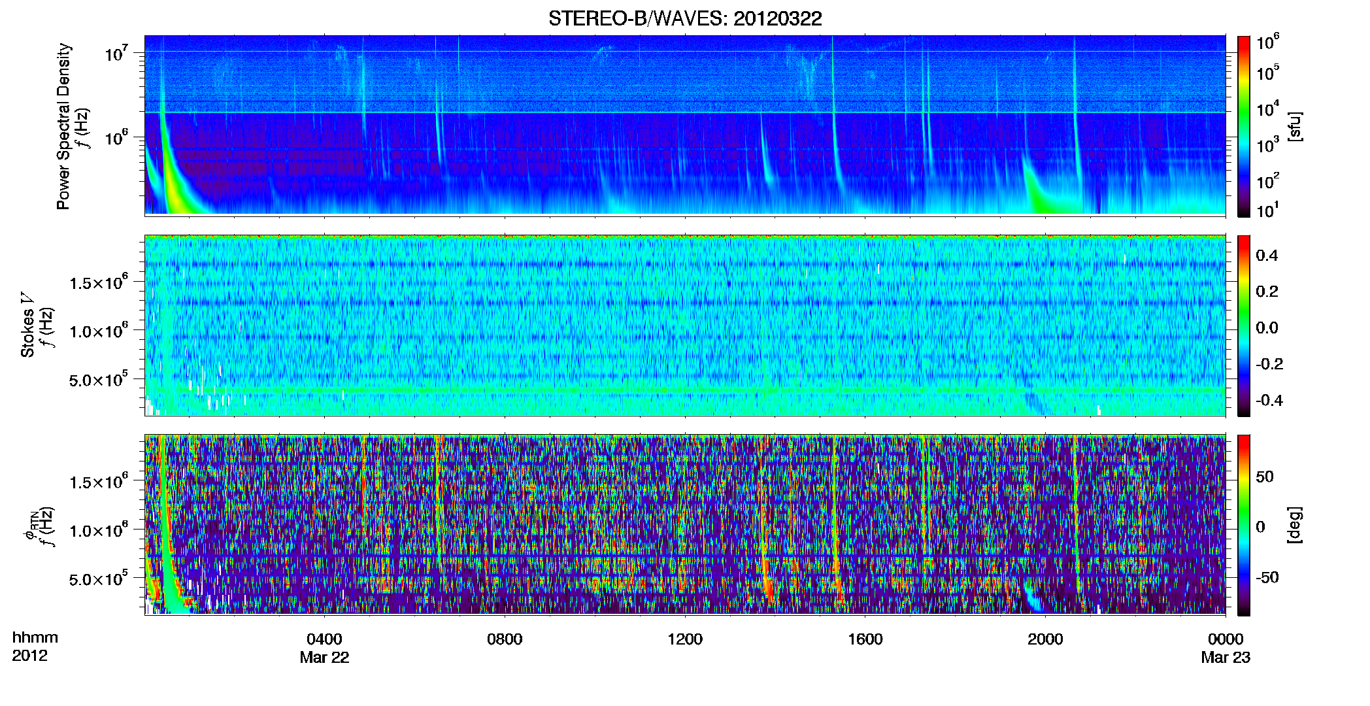Click the 0.0 label on Stokes colorbar
Viewport: 1370px width, 706px height.
(x=1267, y=328)
